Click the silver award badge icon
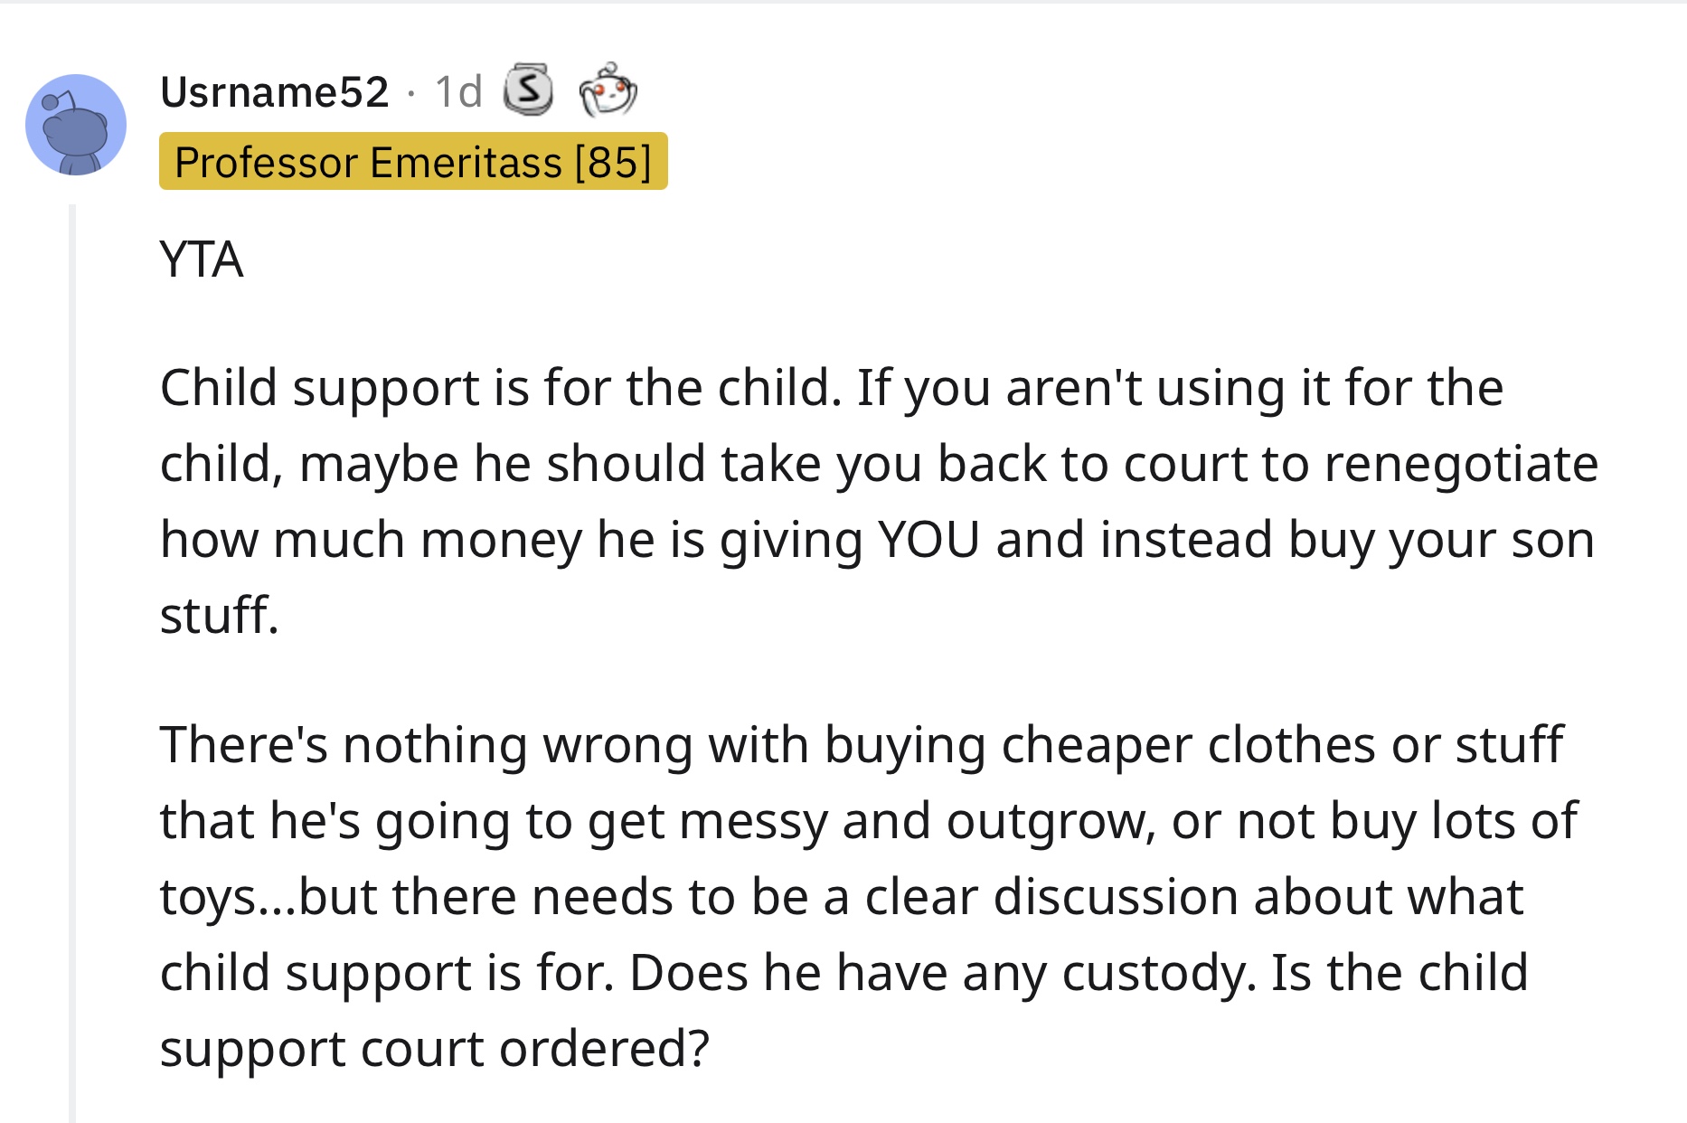 pos(528,90)
